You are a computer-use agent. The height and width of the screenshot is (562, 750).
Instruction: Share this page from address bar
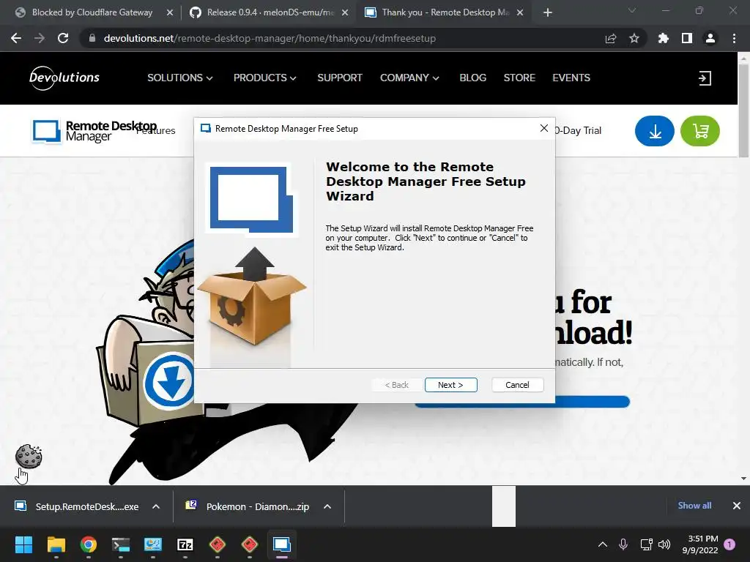click(610, 38)
